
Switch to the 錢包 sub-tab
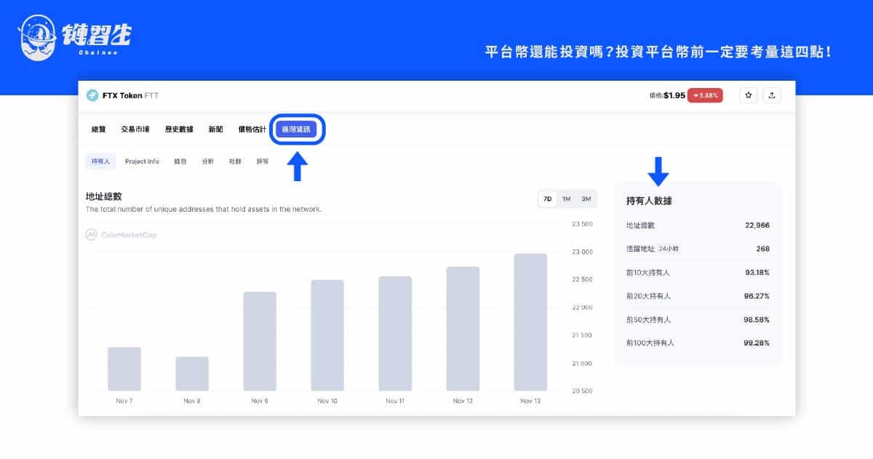pyautogui.click(x=180, y=161)
